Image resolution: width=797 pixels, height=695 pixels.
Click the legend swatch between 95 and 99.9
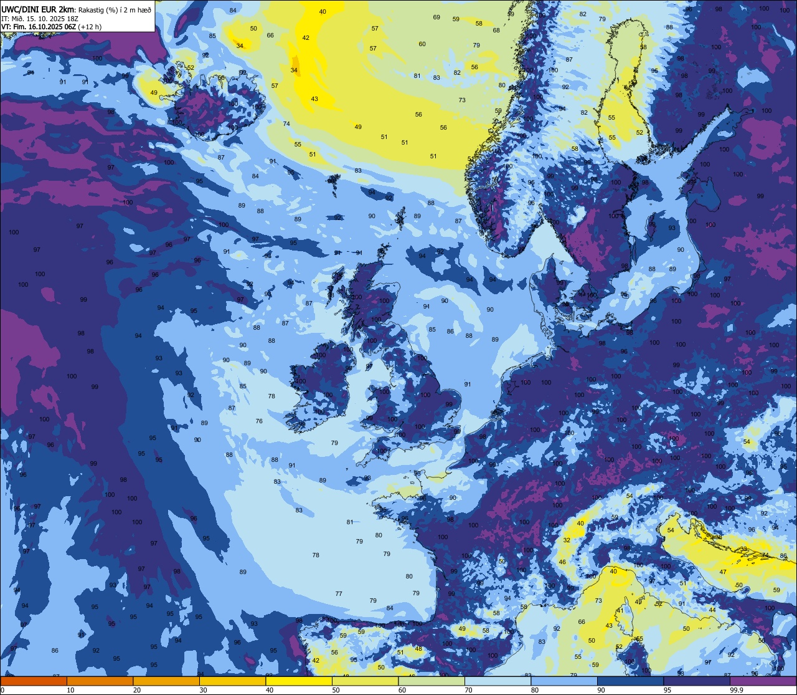point(697,681)
